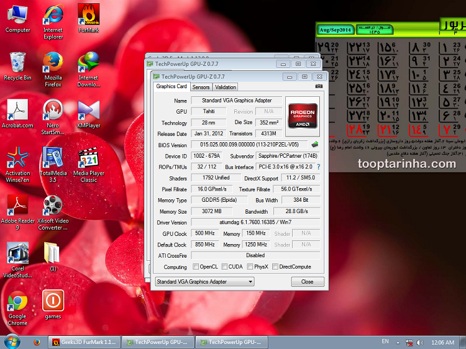Screen dimensions: 466x349
Task: Open the Windows Start menu orb
Action: [12, 342]
